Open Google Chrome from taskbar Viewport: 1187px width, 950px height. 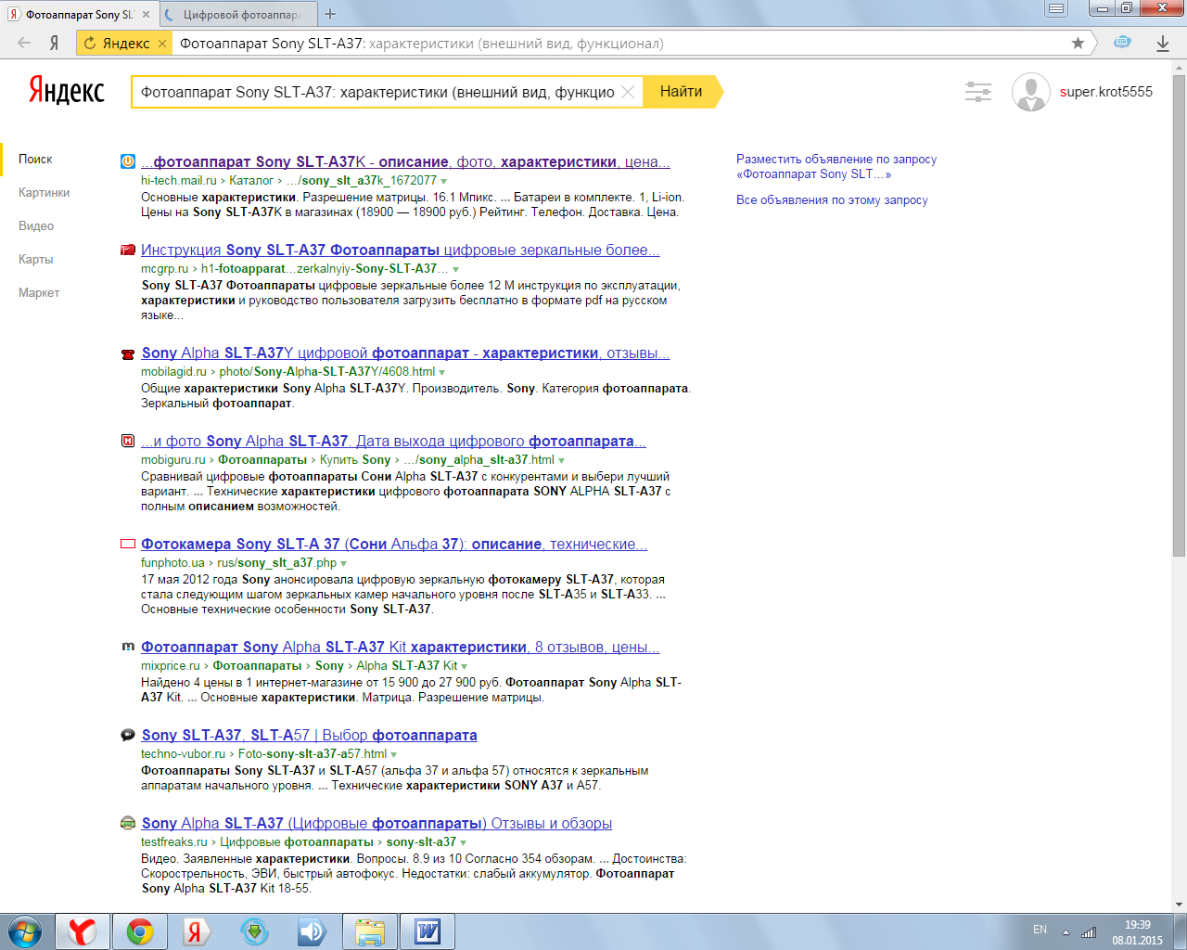tap(140, 931)
